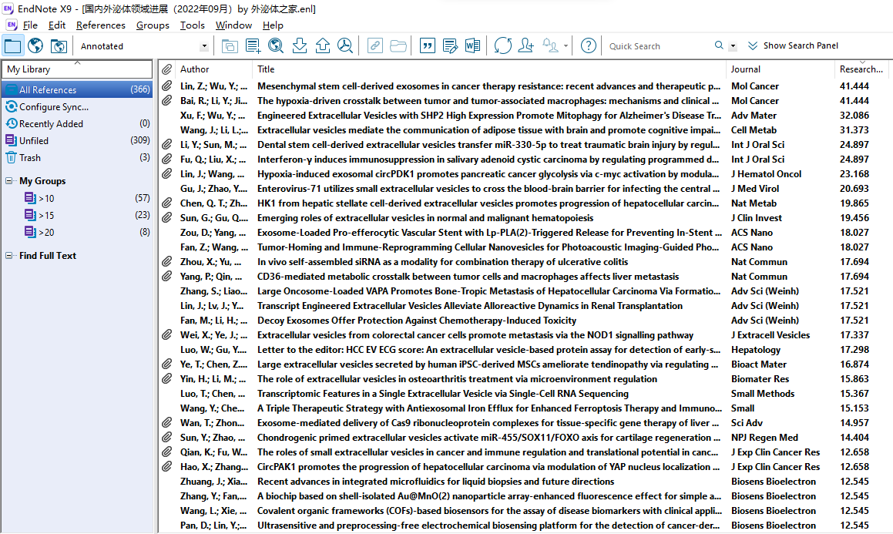Image resolution: width=893 pixels, height=534 pixels.
Task: Open Activity Feed dropdown arrow
Action: (566, 45)
